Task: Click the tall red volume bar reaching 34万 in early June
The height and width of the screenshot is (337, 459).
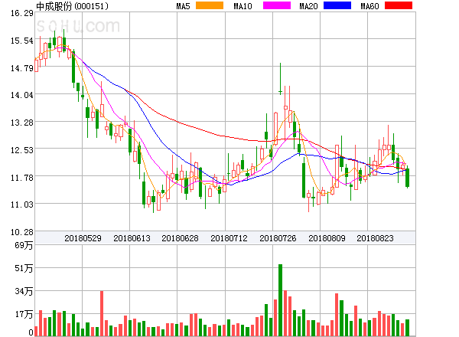Action: 102,313
